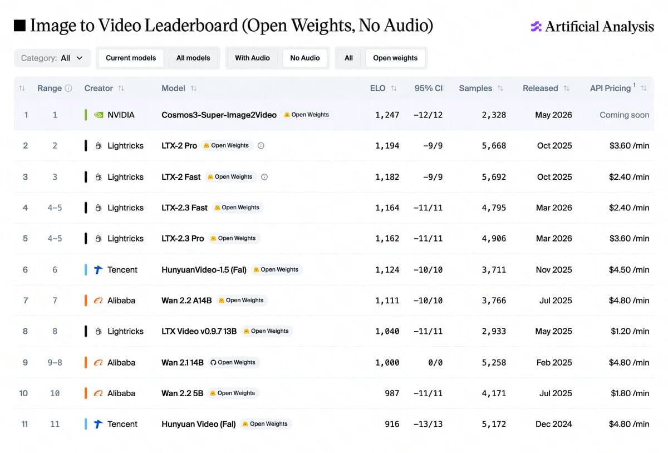Select the Current models filter
The width and height of the screenshot is (668, 453).
131,58
